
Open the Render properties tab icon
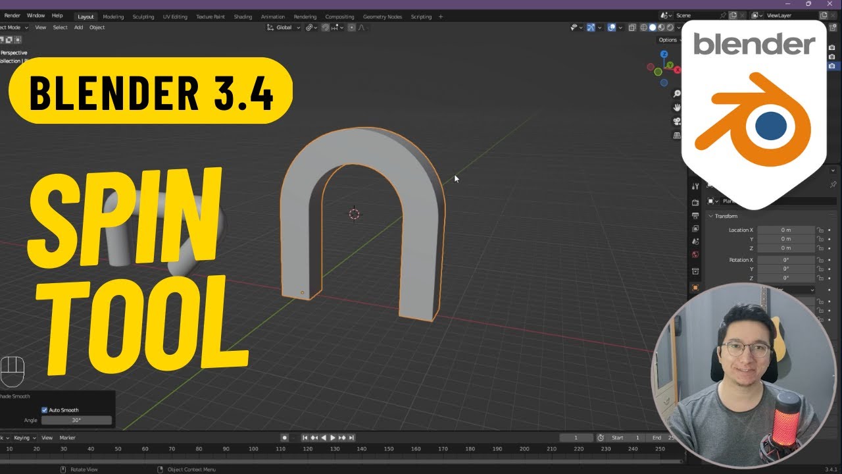(695, 203)
